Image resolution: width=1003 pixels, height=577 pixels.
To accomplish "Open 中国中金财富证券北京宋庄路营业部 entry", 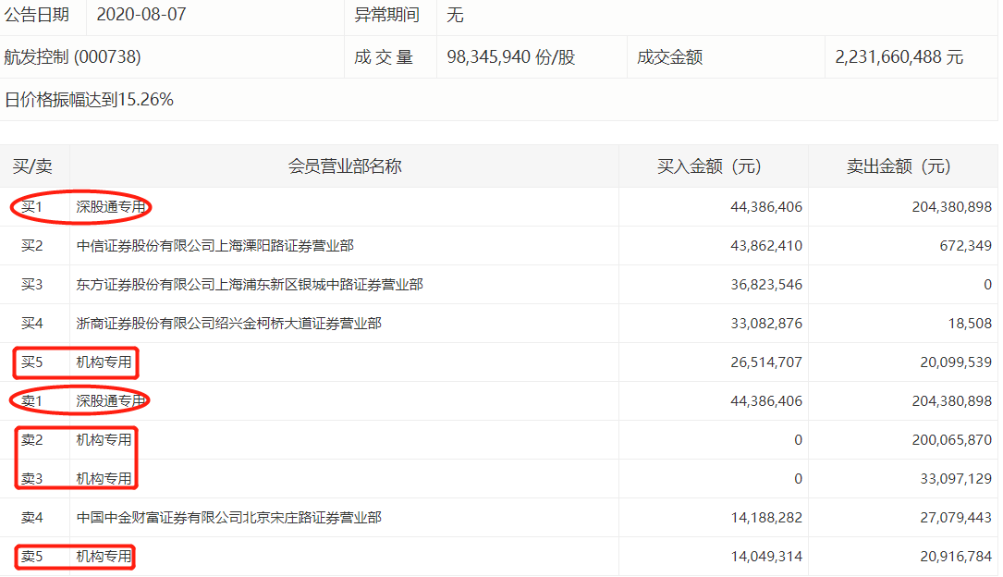I will [x=228, y=518].
